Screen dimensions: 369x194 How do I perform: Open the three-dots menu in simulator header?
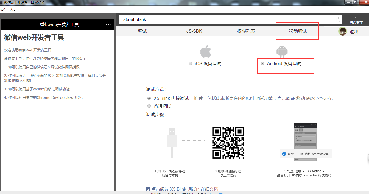[109, 24]
